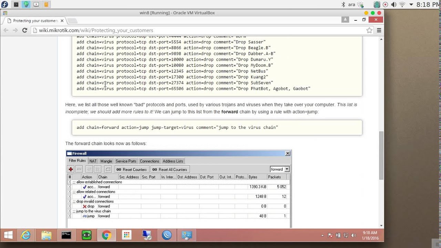Close the Firewall window with its X
The image size is (441, 248).
click(288, 154)
